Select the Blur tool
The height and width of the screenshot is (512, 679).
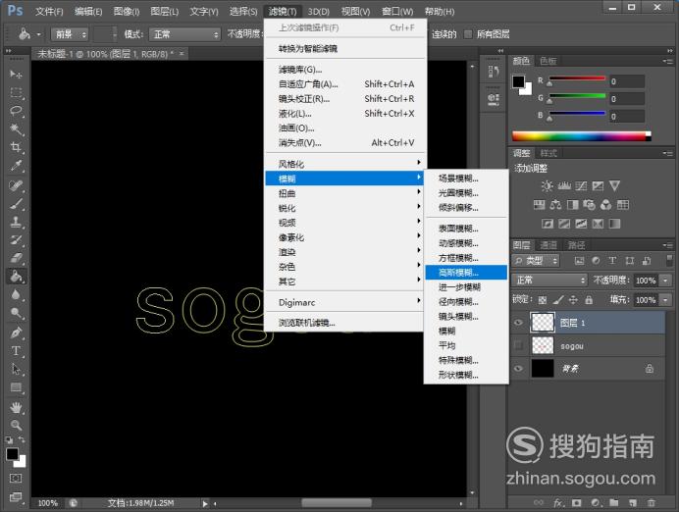pyautogui.click(x=16, y=294)
